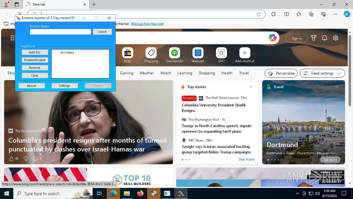Switch to the Health feed tab
The image size is (353, 199).
[227, 73]
